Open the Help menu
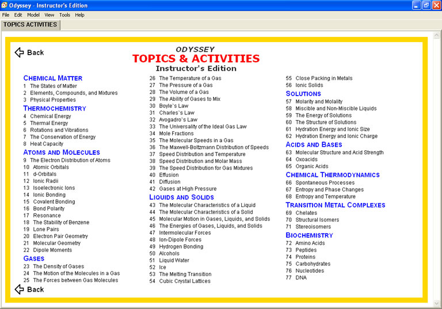The width and height of the screenshot is (442, 309). click(x=80, y=15)
